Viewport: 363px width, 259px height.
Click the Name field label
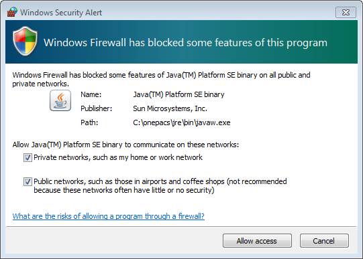click(91, 94)
